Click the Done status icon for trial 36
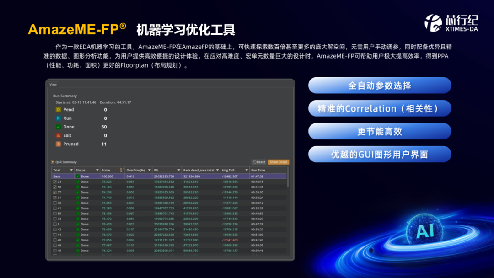This screenshot has width=494, height=278. coord(77,203)
